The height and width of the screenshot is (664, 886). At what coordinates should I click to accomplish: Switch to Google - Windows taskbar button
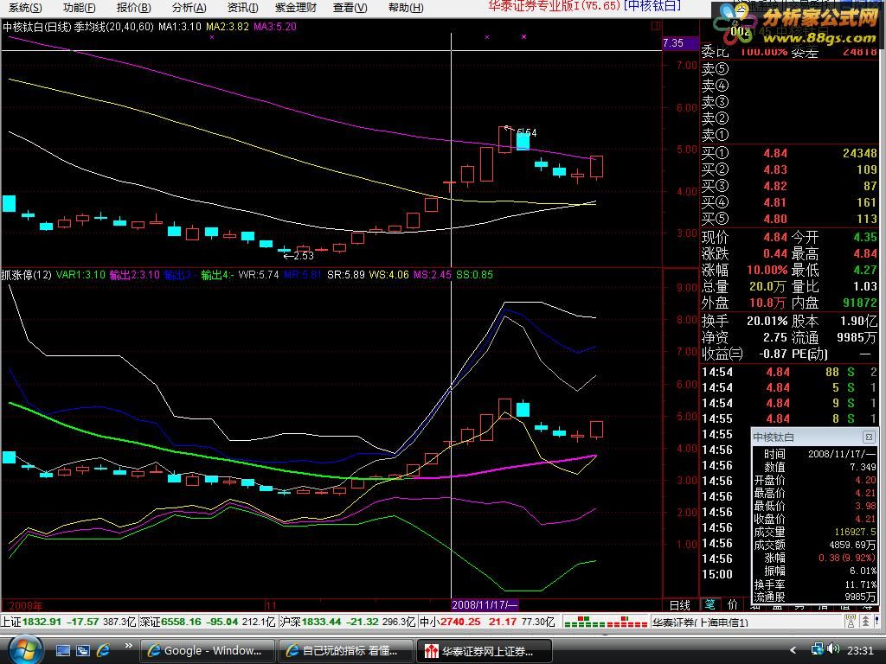click(x=207, y=651)
